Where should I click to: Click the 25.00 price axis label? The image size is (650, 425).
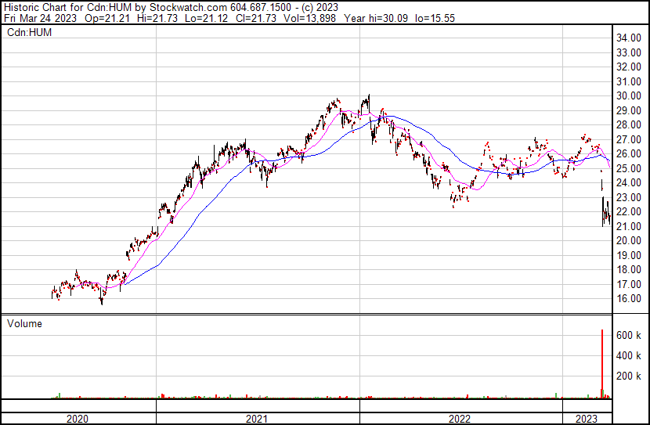tap(630, 168)
